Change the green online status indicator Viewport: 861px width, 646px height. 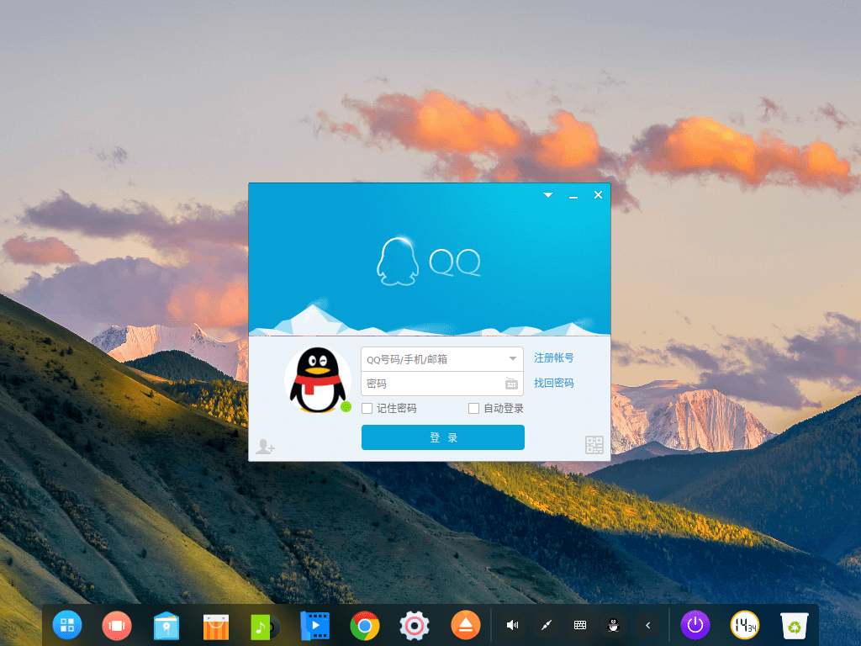tap(346, 407)
